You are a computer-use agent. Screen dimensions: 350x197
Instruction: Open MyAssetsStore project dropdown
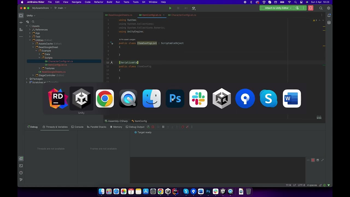[x=42, y=8]
